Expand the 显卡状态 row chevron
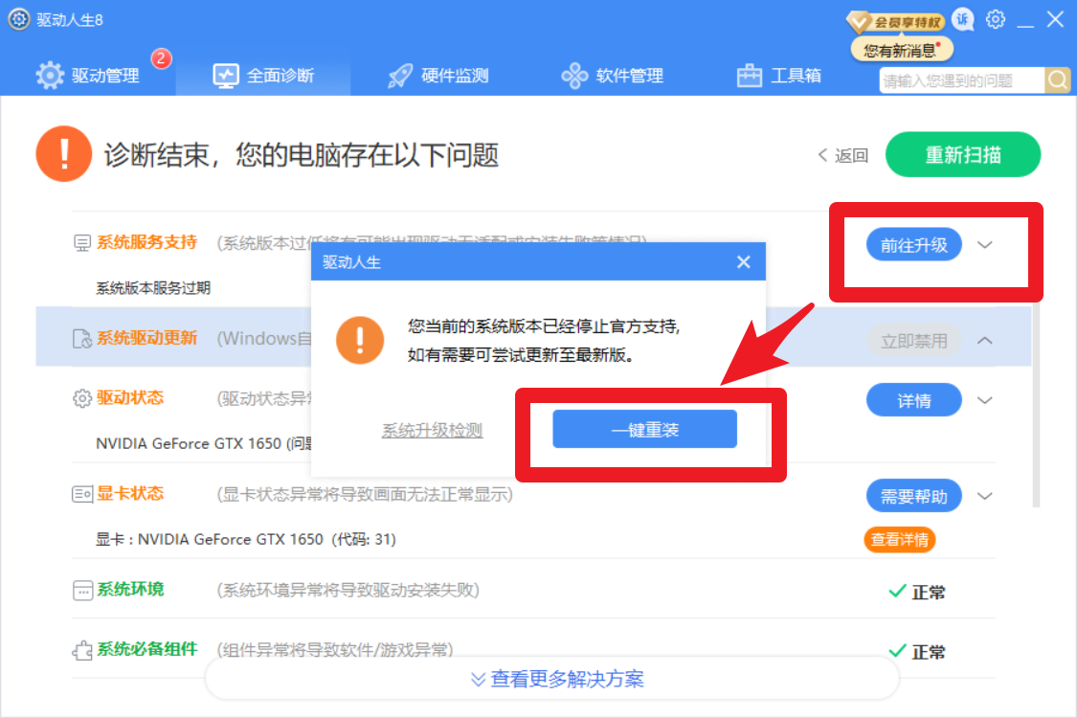The image size is (1077, 718). click(x=985, y=496)
